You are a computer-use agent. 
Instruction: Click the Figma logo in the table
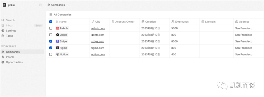[x=58, y=48]
